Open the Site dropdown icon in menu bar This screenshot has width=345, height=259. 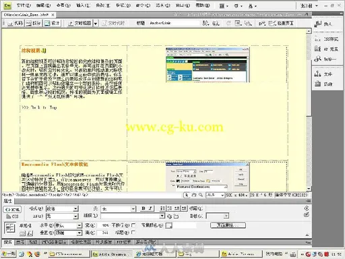pyautogui.click(x=253, y=6)
